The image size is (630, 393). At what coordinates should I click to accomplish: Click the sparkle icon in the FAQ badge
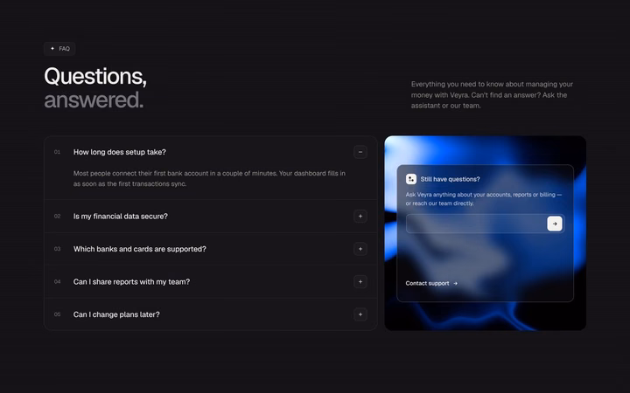click(52, 49)
